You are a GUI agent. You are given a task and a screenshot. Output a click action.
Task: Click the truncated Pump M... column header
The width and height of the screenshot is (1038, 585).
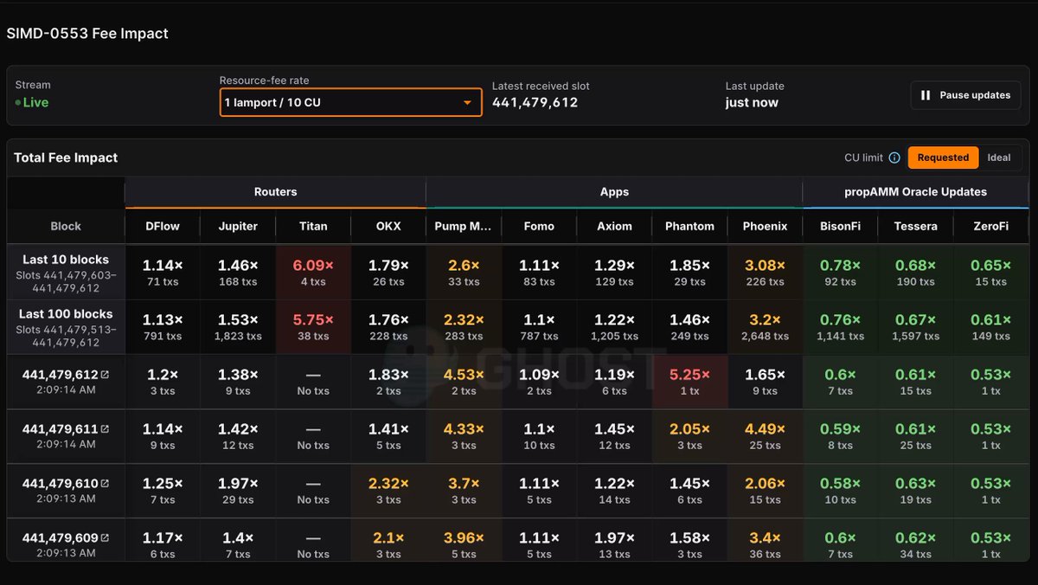[x=464, y=226]
